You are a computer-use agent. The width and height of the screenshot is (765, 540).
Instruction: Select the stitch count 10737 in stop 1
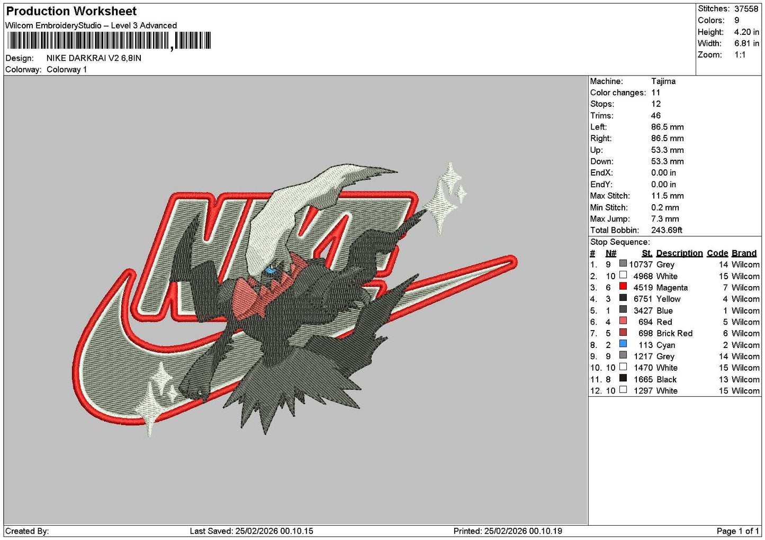coord(641,264)
